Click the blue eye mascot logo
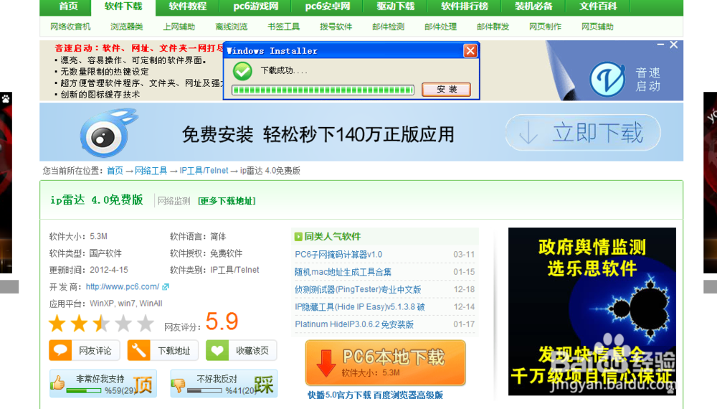717x409 pixels. point(108,133)
